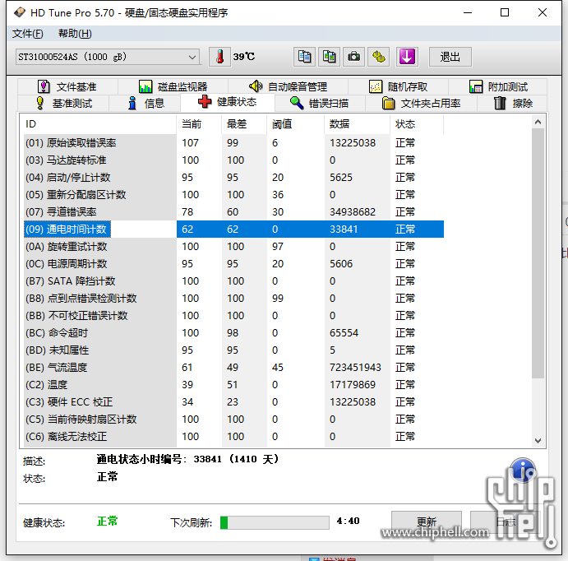Switch to the 自动噪音管理 tab
The image size is (568, 561).
288,86
